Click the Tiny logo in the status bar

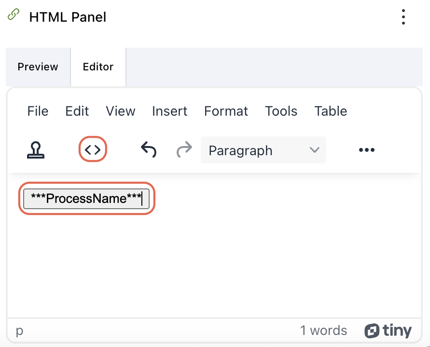tap(388, 331)
